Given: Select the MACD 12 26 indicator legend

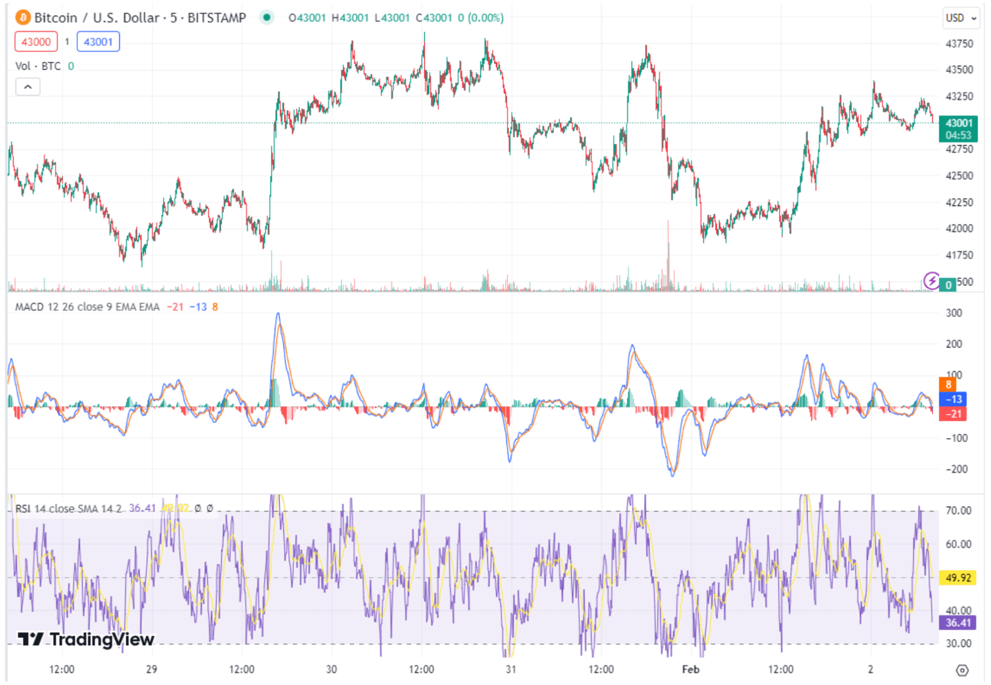Looking at the screenshot, I should [87, 307].
